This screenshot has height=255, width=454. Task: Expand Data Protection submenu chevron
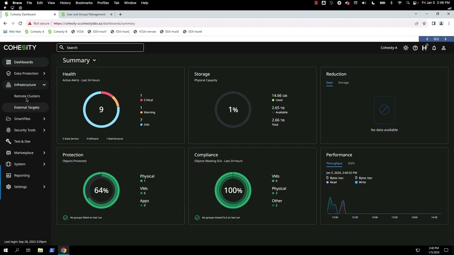(x=44, y=73)
